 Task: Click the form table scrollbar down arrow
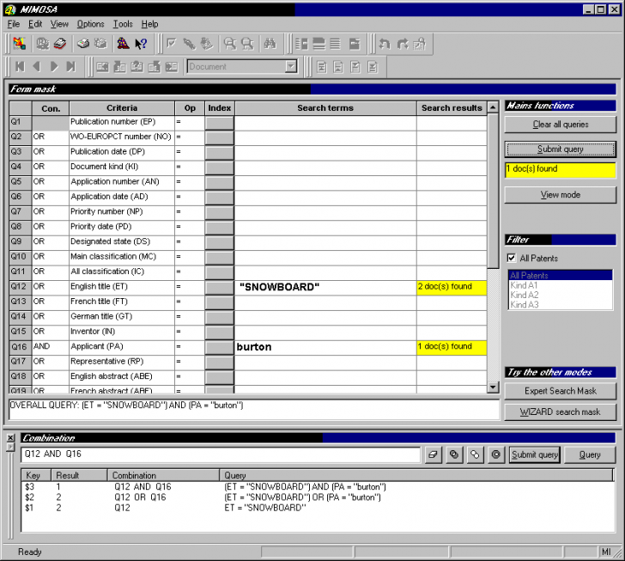click(493, 387)
